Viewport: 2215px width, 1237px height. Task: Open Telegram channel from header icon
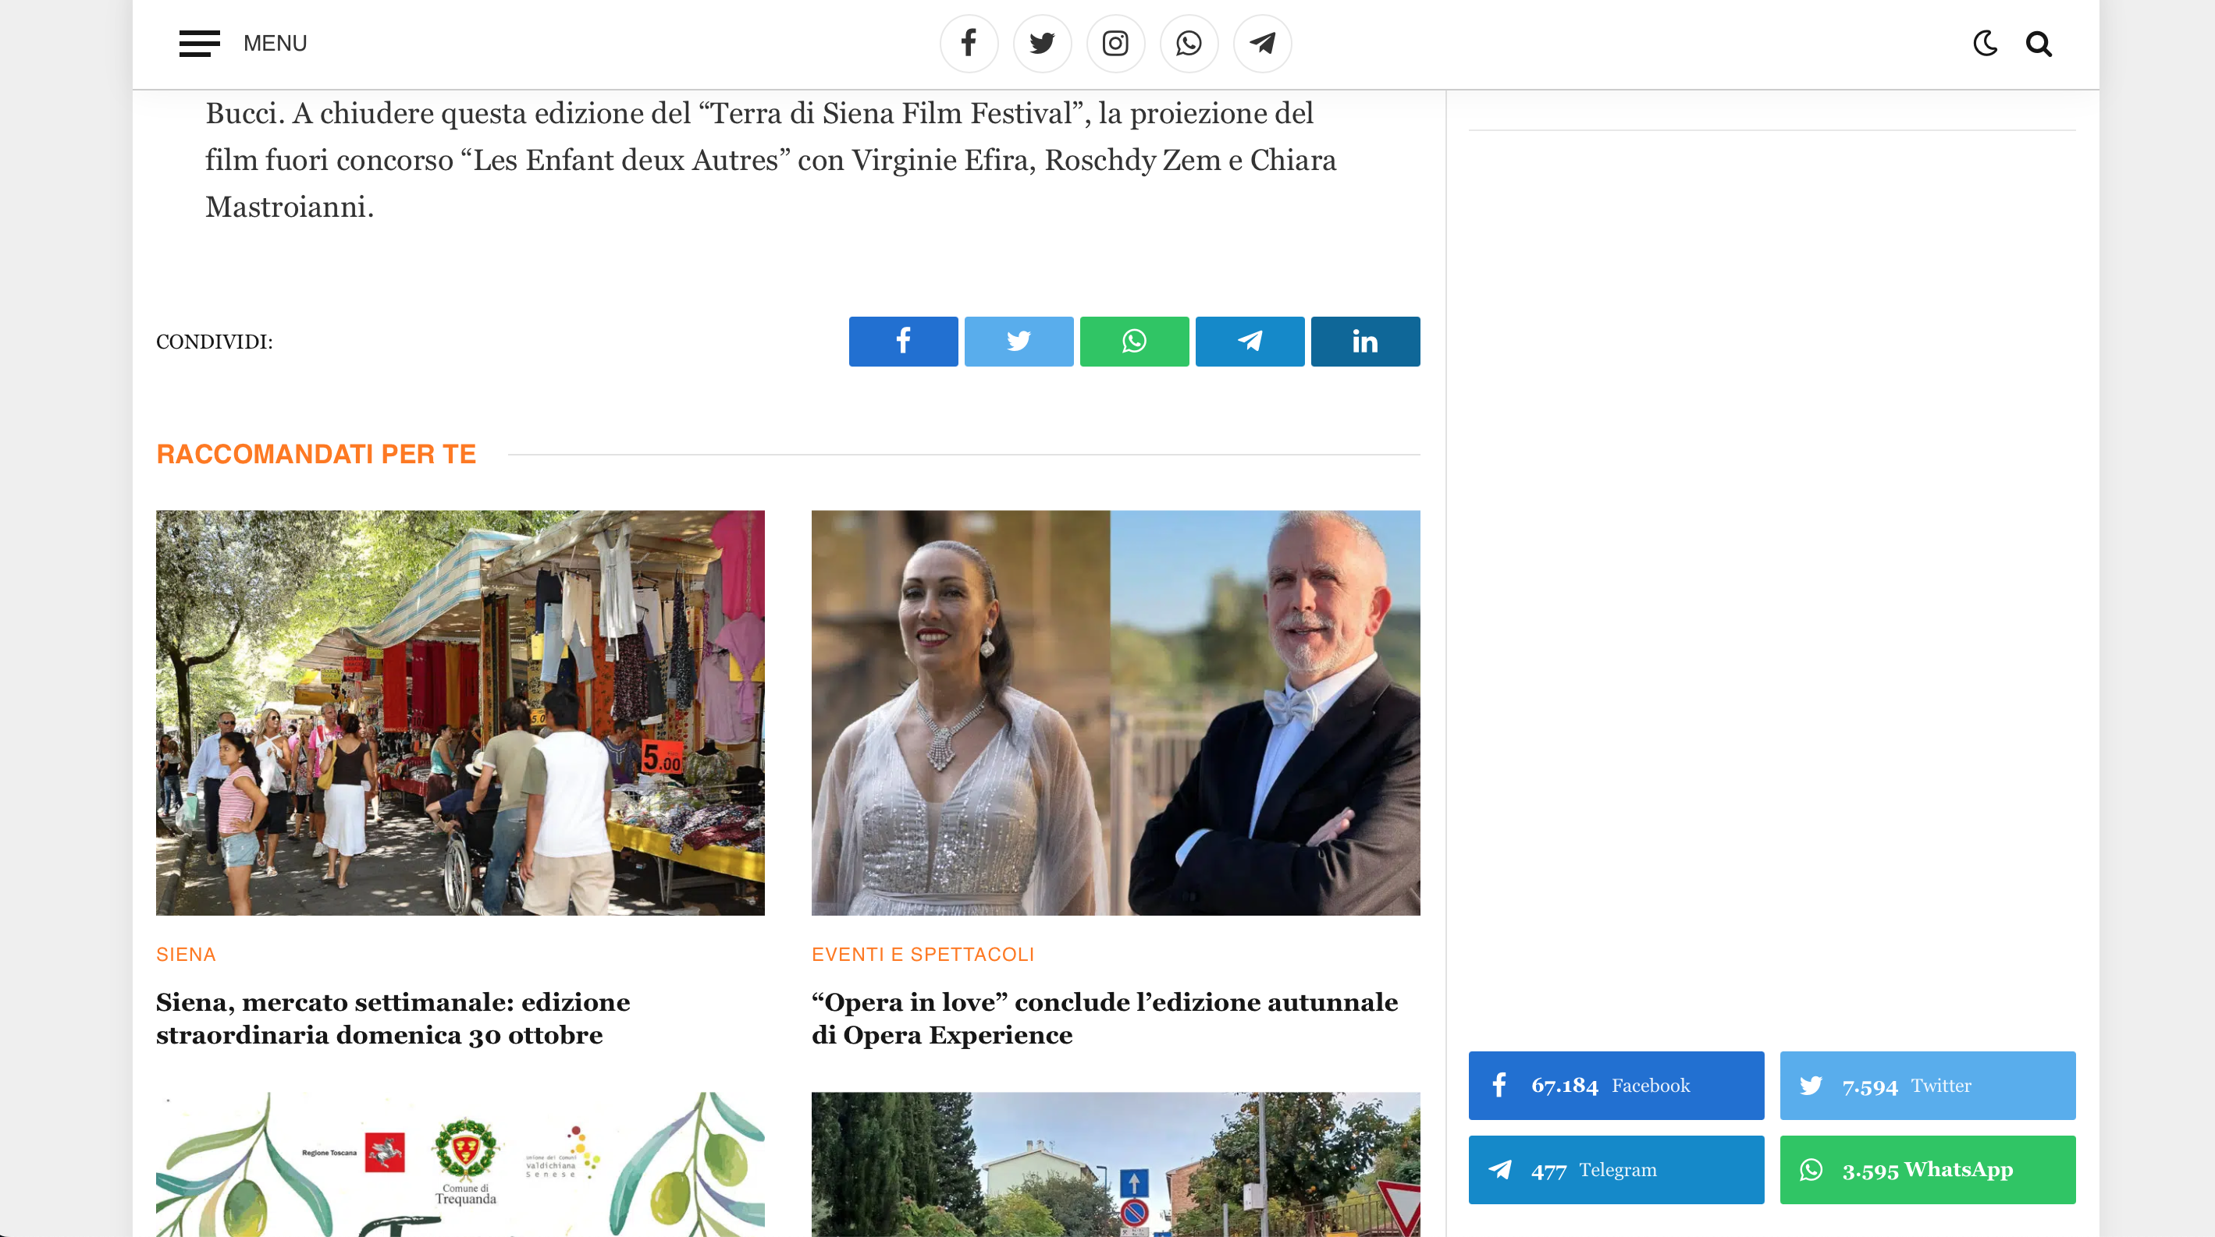pos(1262,43)
